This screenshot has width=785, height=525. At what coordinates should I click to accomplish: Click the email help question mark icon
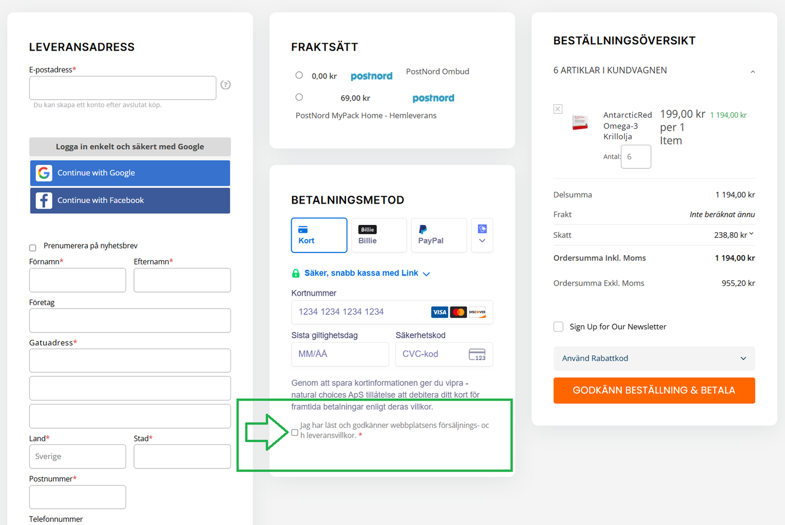click(x=225, y=85)
